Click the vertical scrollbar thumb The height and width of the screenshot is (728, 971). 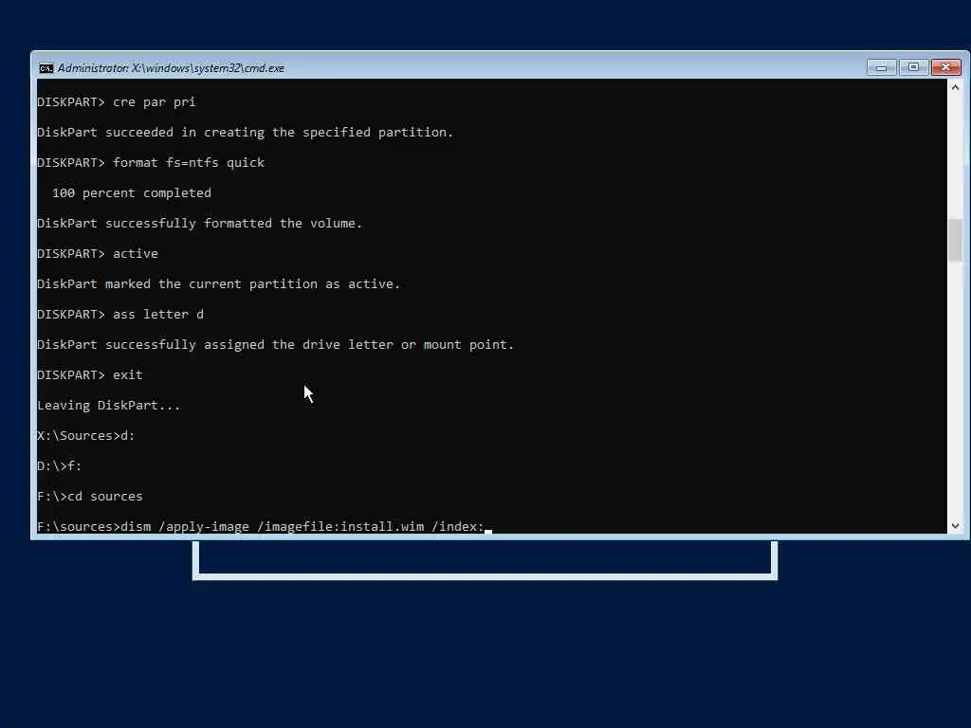click(x=955, y=240)
